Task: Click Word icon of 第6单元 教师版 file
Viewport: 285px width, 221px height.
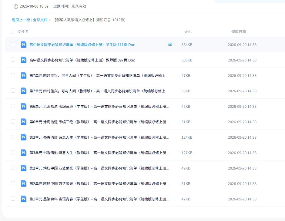Action: [23, 122]
